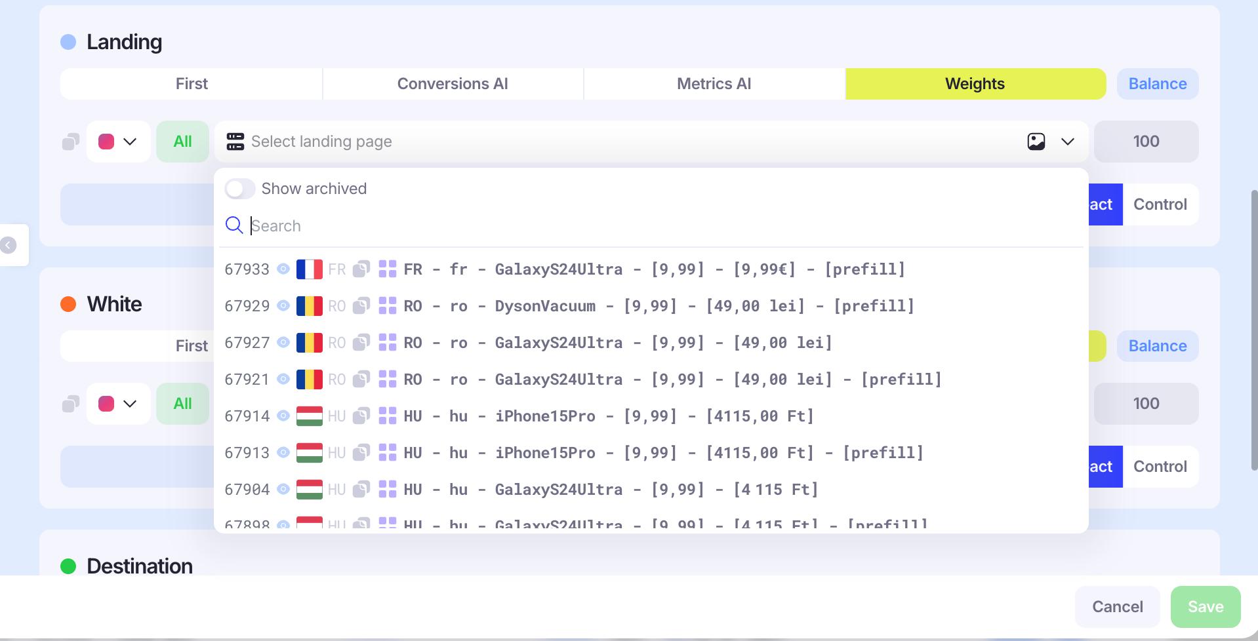Select landing 67927 RO GalaxyS24Ultra
This screenshot has height=641, width=1258.
(x=651, y=343)
